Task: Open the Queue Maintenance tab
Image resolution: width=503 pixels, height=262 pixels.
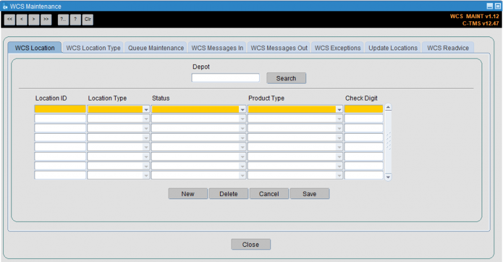Action: pos(155,48)
